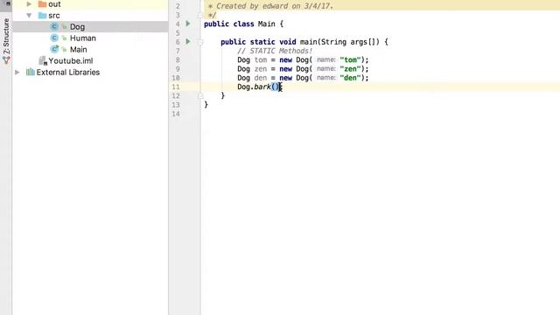The image size is (560, 315).
Task: Click the Created by edward comment
Action: (274, 6)
